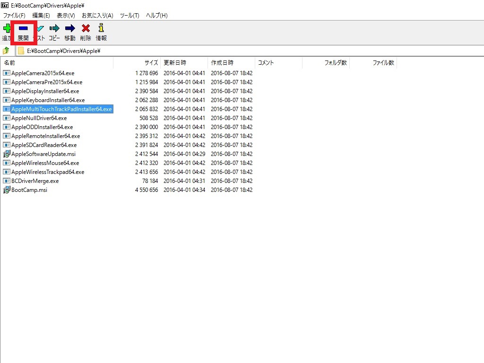484x363 pixels.
Task: Click the exe icon beside AppleRemoteInstaller64.exe
Action: (6, 136)
